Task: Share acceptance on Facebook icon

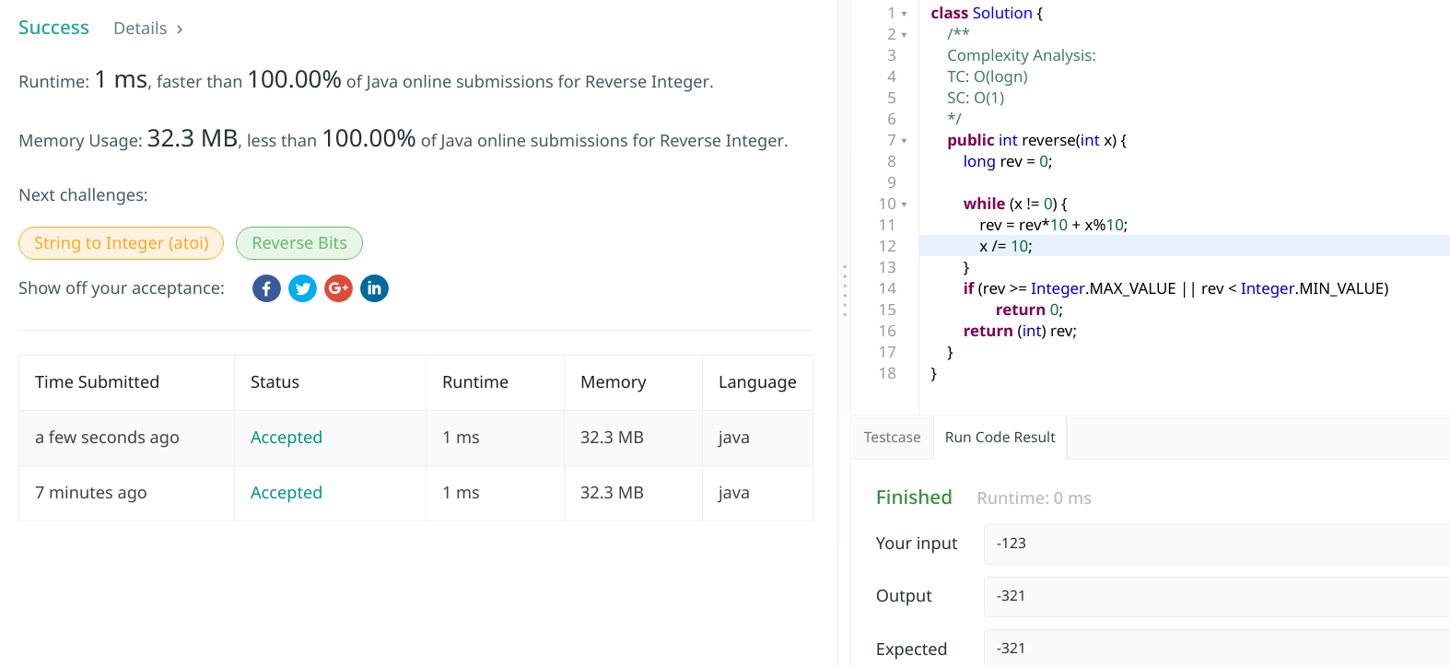Action: [x=266, y=288]
